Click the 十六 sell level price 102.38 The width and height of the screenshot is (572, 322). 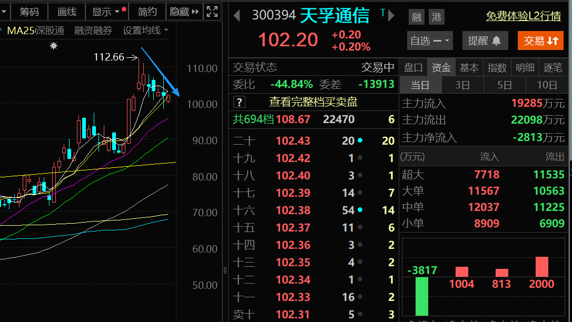pyautogui.click(x=293, y=210)
